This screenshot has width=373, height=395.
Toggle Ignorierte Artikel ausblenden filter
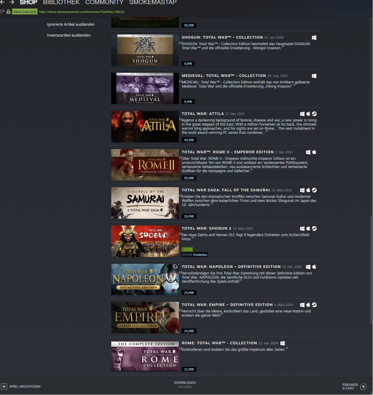tap(71, 24)
